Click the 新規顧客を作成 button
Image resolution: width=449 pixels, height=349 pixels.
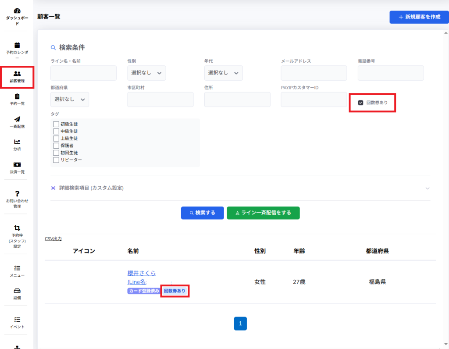(x=419, y=17)
